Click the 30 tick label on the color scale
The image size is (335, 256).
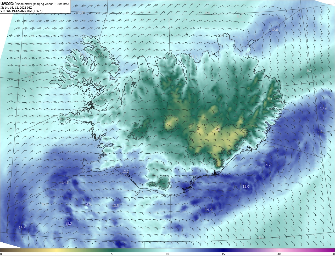279,254
